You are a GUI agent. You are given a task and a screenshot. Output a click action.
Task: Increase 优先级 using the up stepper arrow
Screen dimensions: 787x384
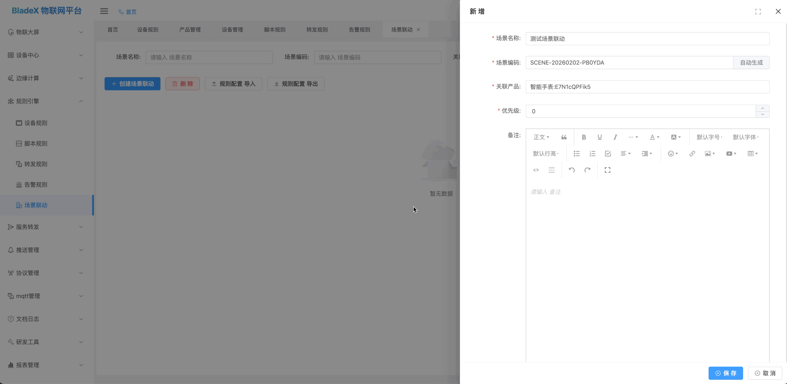pos(763,108)
